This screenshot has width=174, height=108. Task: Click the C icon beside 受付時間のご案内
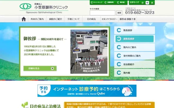119,56
